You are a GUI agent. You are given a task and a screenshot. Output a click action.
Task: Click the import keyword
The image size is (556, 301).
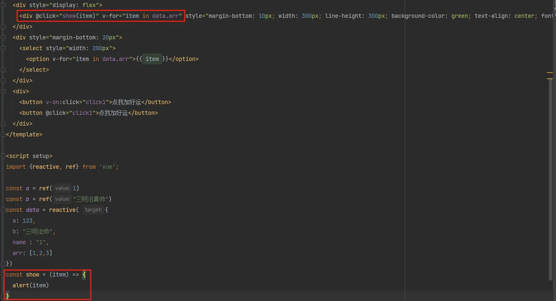tap(16, 167)
